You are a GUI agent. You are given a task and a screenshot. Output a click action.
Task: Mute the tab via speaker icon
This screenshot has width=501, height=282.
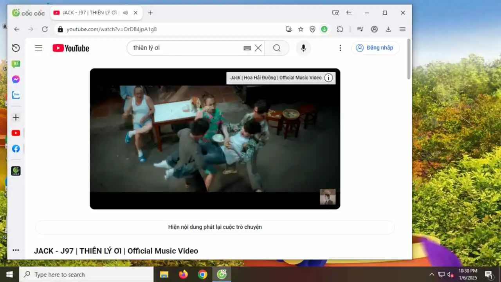(125, 13)
